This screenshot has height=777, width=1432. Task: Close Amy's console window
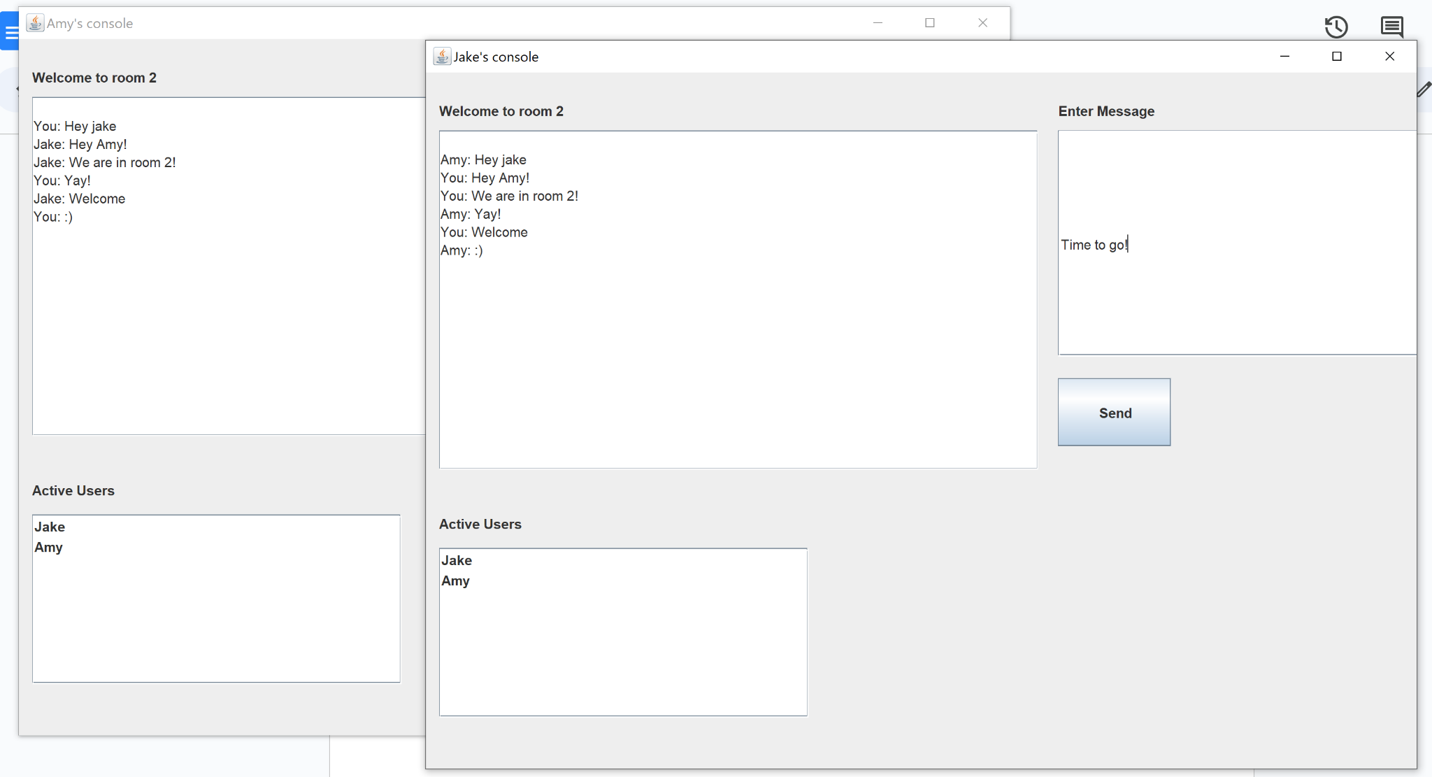point(982,23)
